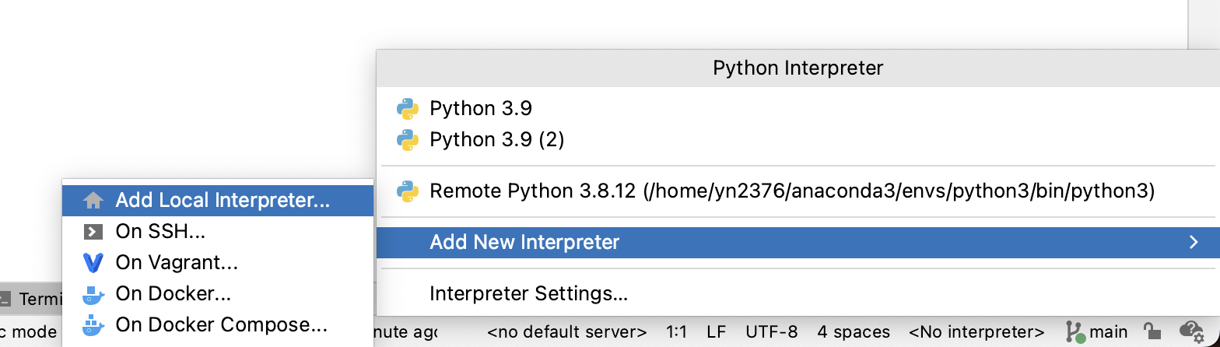1220x347 pixels.
Task: Click the Python logo beside Remote Python 3.8.12
Action: click(x=408, y=191)
